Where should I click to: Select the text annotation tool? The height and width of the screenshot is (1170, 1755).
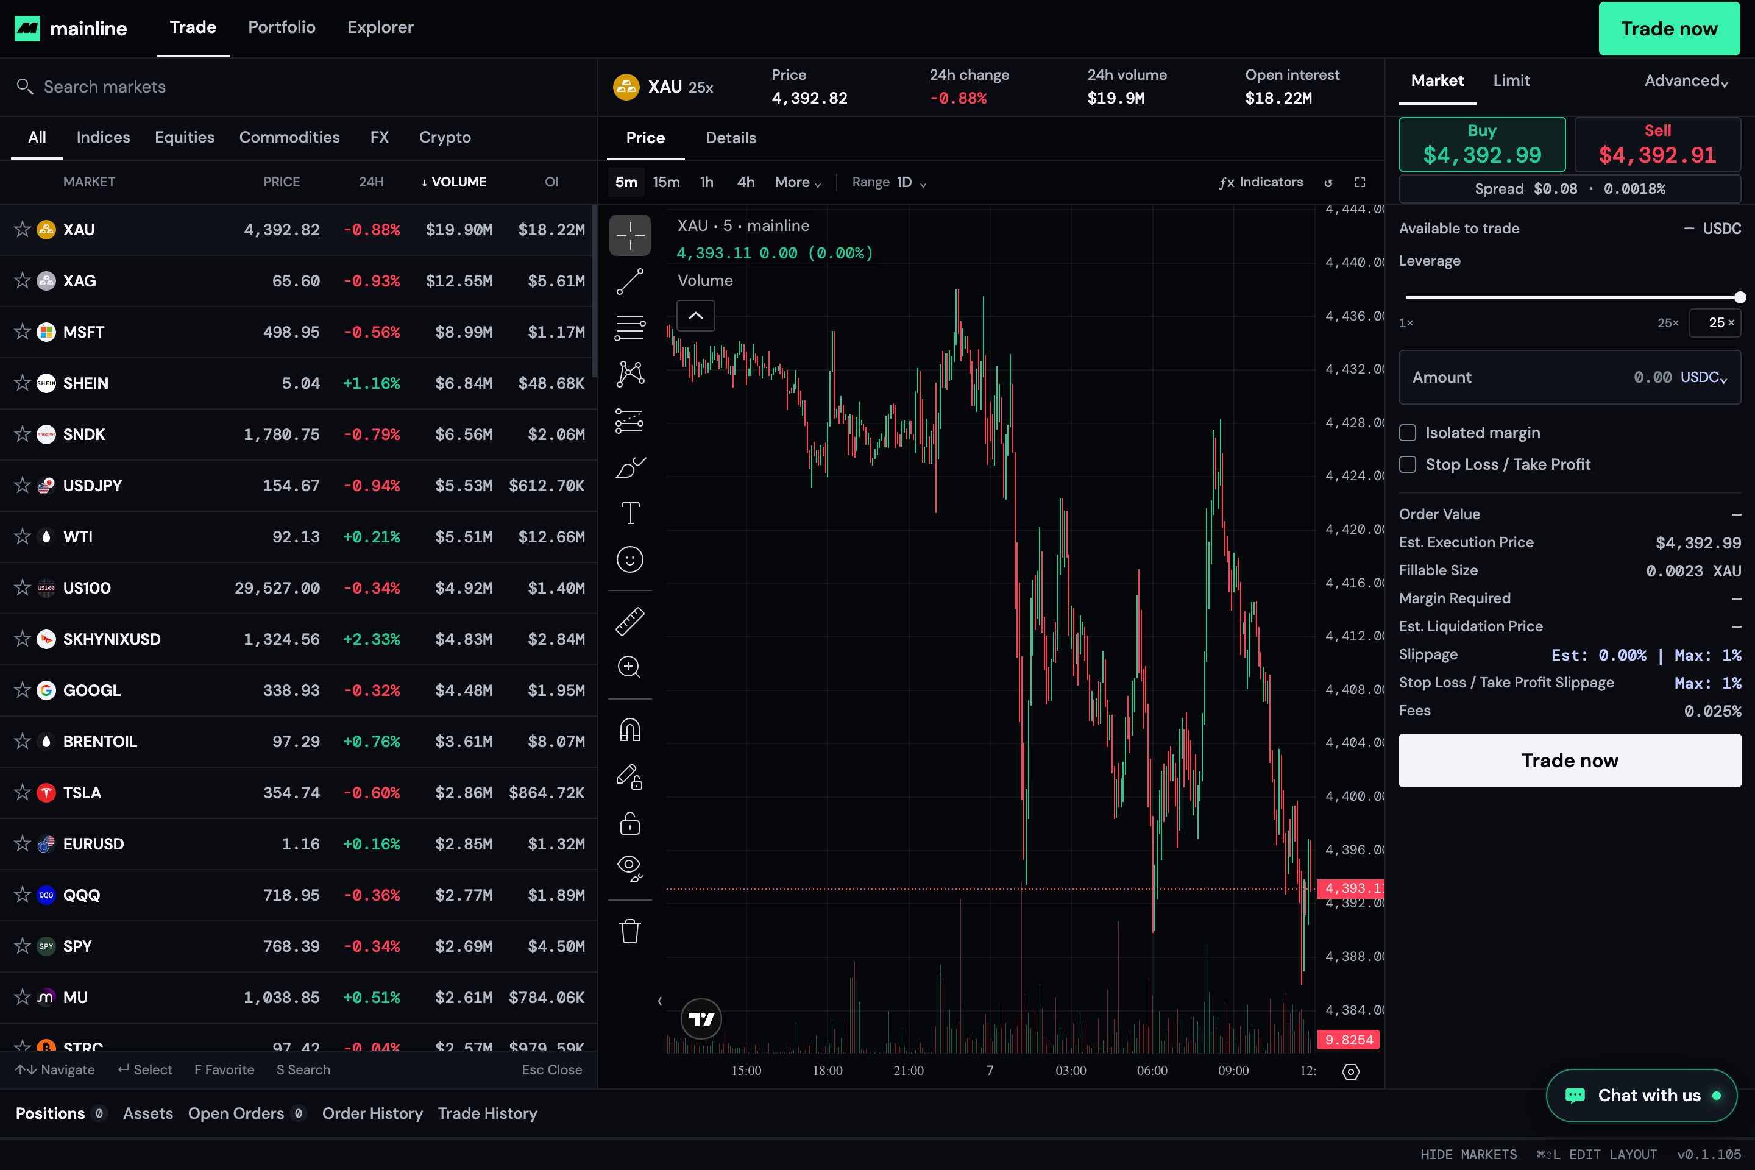tap(629, 513)
